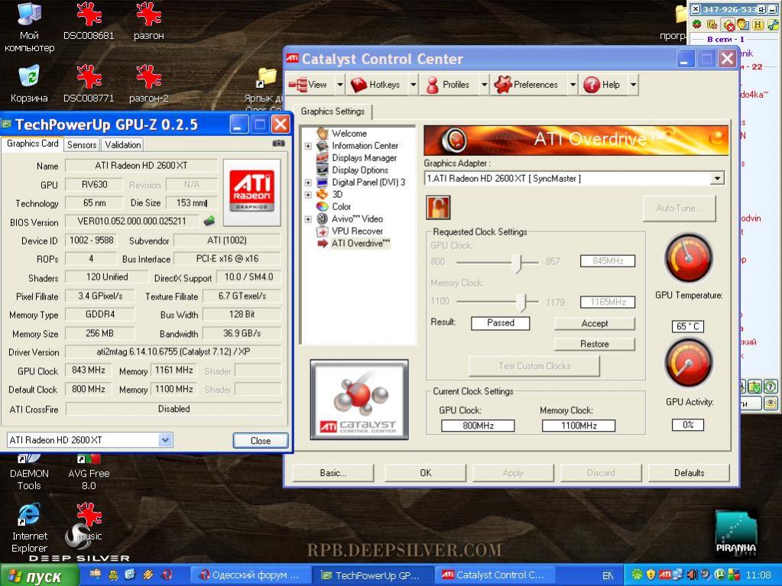Click the Profiles toolbar button

pos(449,85)
